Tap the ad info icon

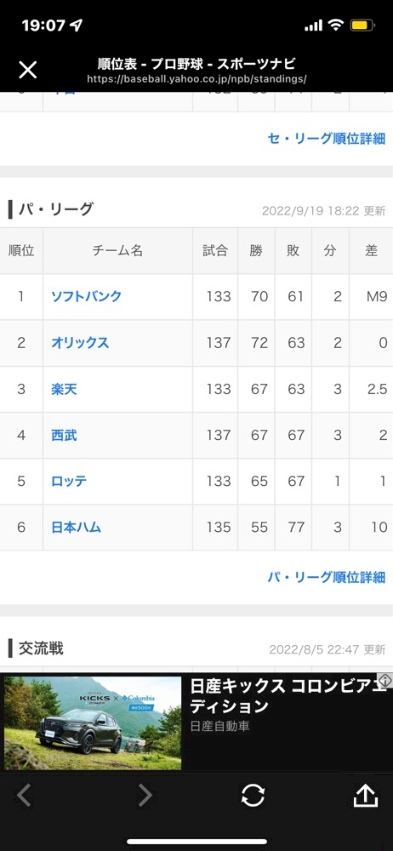click(384, 680)
